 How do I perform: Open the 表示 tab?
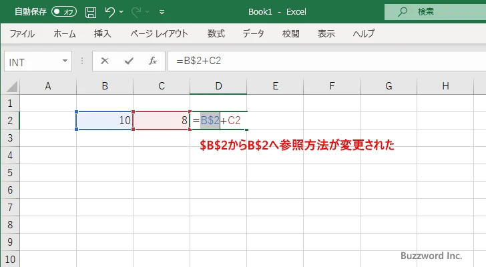click(326, 33)
